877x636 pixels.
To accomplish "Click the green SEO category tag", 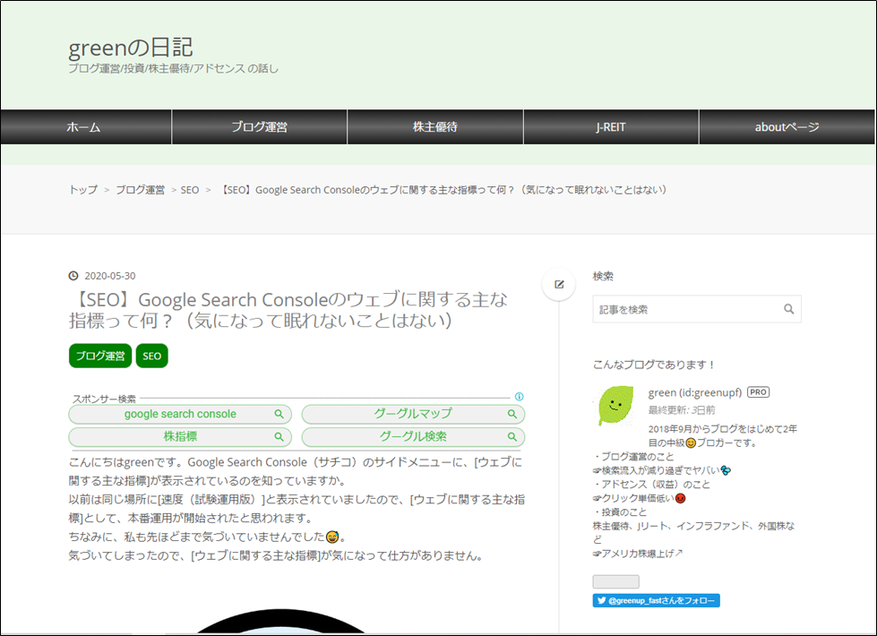I will [x=151, y=356].
